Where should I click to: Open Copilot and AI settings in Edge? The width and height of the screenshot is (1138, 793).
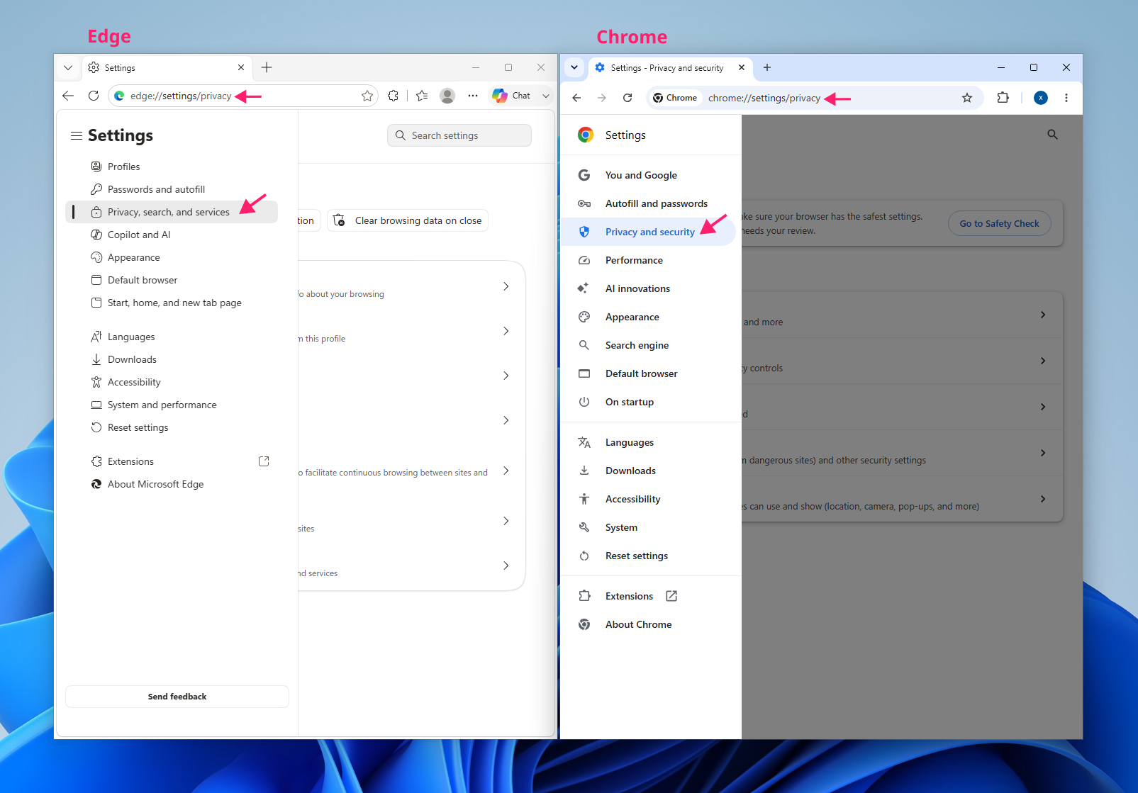[x=172, y=235]
